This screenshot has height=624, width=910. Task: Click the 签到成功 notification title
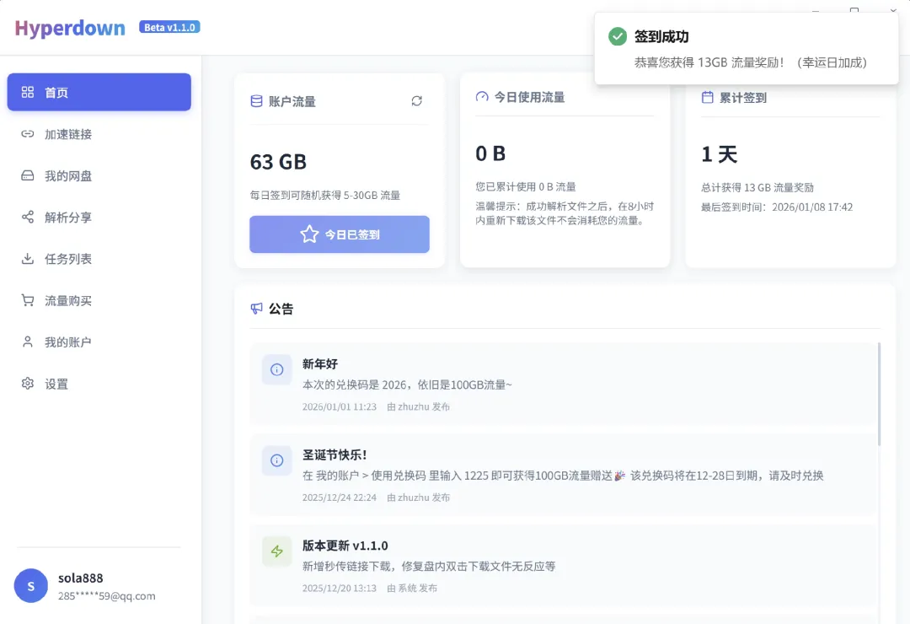661,36
